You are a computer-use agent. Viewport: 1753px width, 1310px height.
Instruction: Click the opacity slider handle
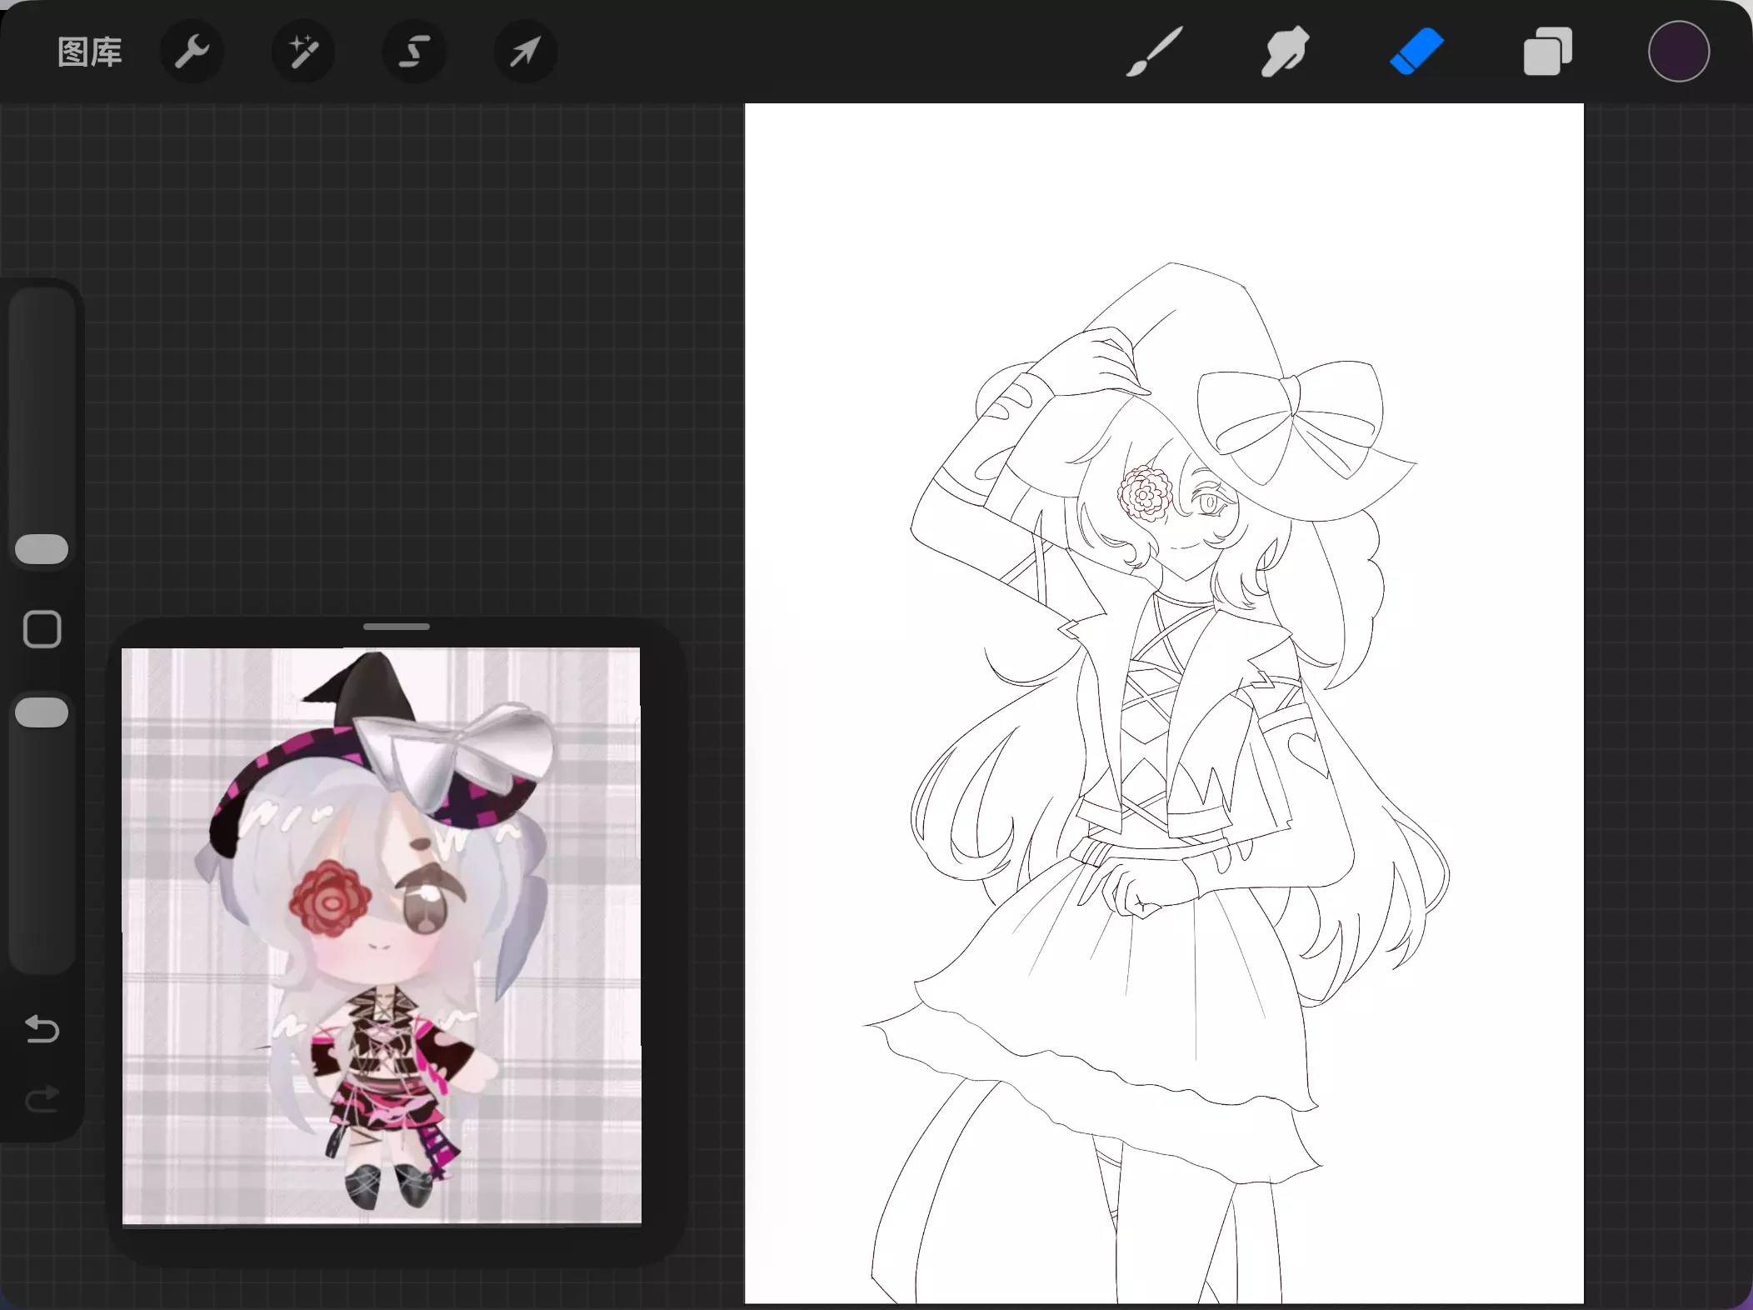pos(42,713)
